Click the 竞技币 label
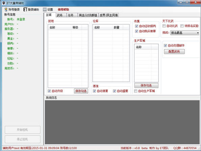The image size is (201, 151). 9,68
